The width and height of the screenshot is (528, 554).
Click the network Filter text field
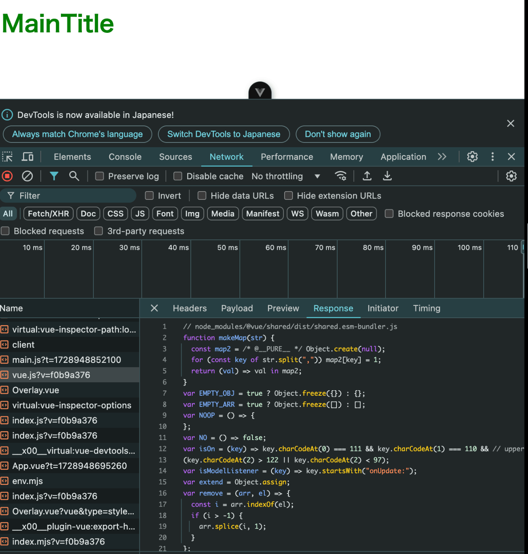click(68, 195)
